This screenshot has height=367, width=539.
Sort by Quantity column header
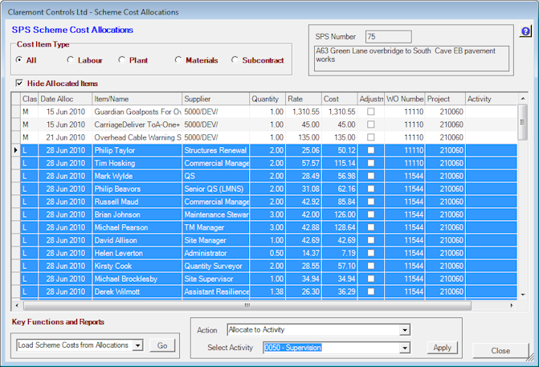click(x=267, y=99)
